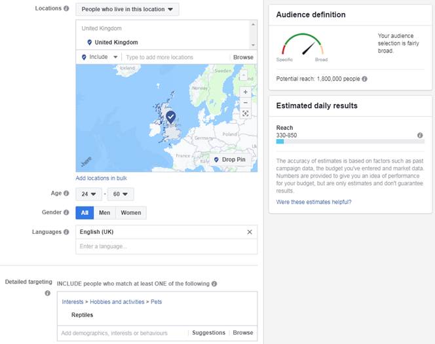
Task: Open the minimum age 24 dropdown
Action: (x=88, y=194)
